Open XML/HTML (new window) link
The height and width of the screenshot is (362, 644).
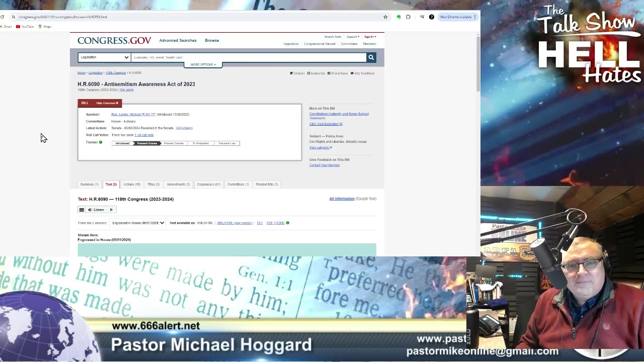(235, 223)
